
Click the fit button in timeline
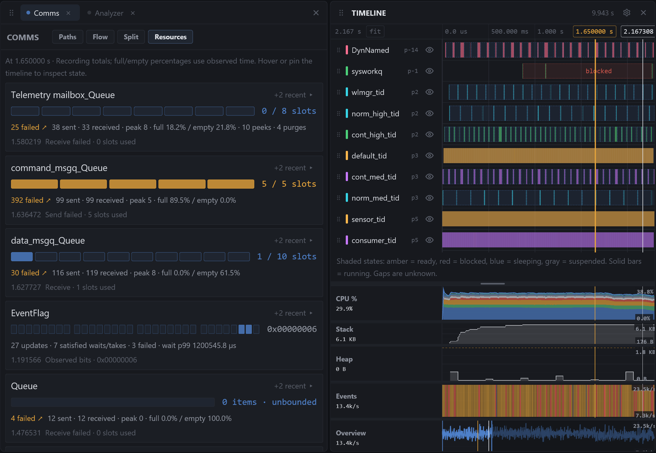pos(375,31)
